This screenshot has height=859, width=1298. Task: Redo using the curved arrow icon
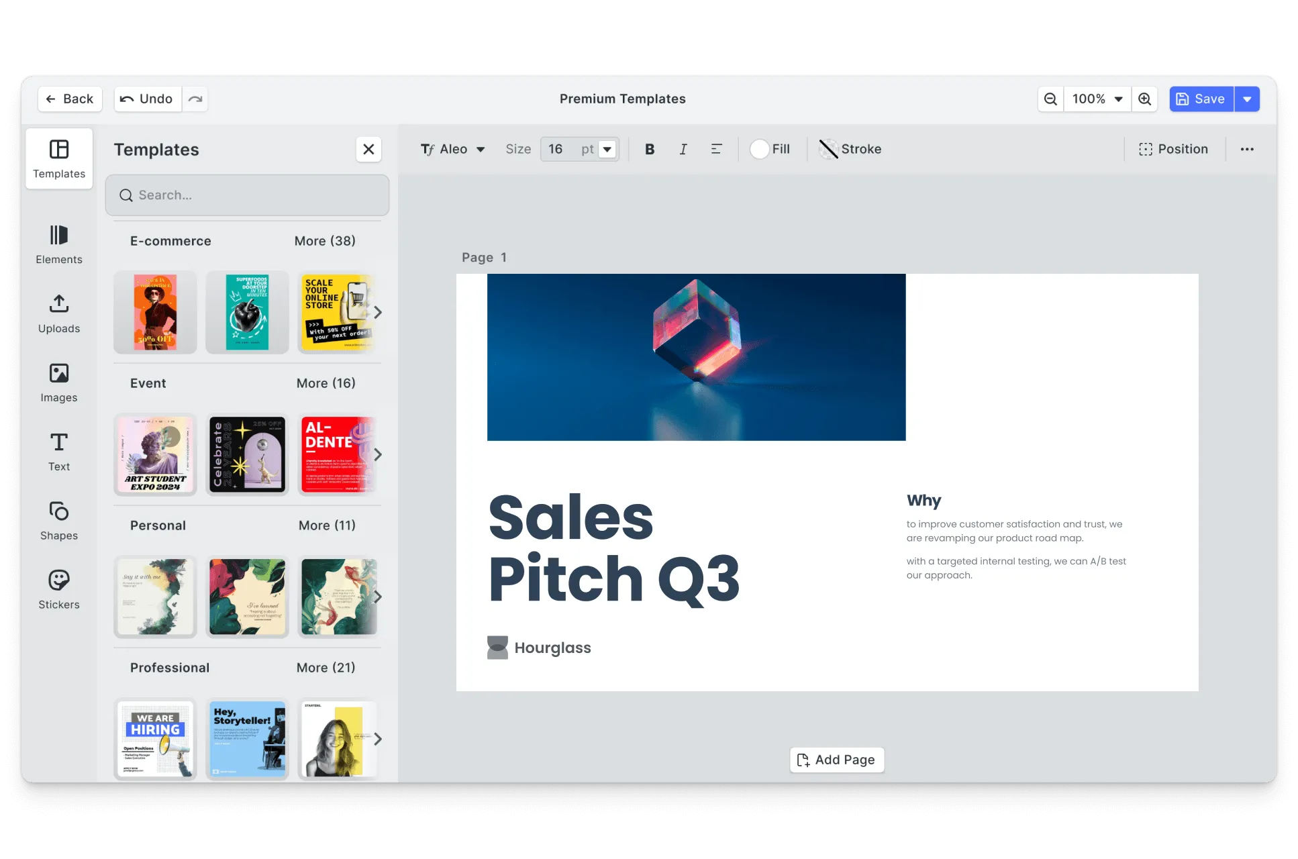point(195,99)
